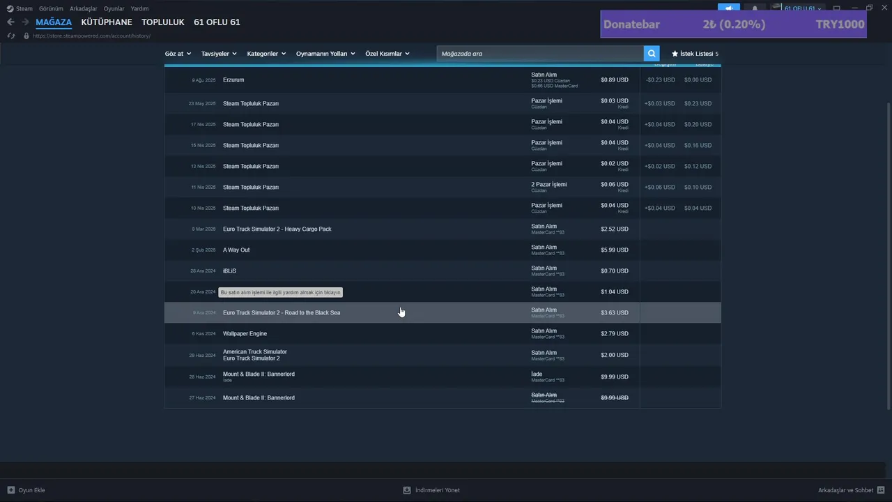Expand the Kategoriler dropdown
The width and height of the screenshot is (892, 502).
(x=266, y=54)
